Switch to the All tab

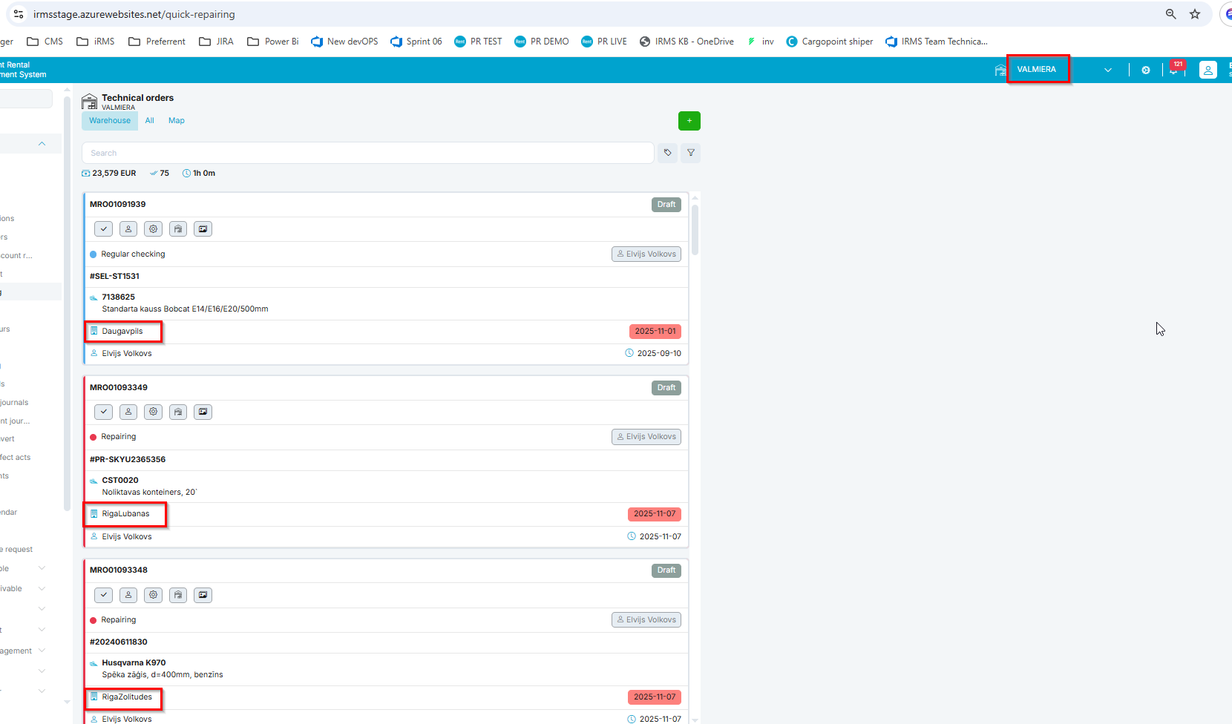150,121
